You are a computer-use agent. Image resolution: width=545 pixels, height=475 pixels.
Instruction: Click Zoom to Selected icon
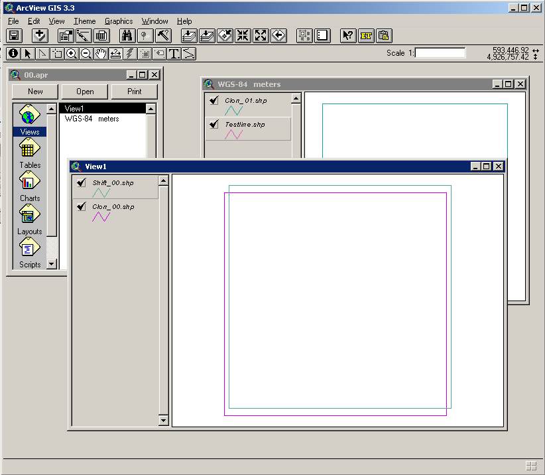225,35
